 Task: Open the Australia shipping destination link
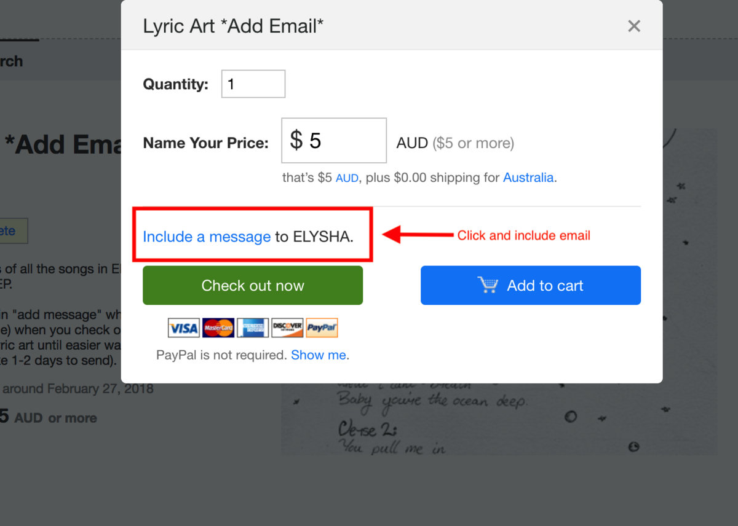[x=528, y=178]
